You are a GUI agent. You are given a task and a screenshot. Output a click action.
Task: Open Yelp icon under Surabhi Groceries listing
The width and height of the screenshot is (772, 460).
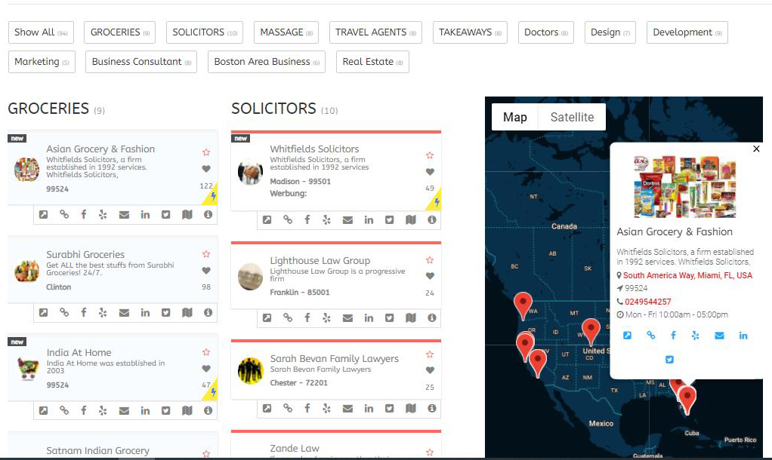click(103, 313)
